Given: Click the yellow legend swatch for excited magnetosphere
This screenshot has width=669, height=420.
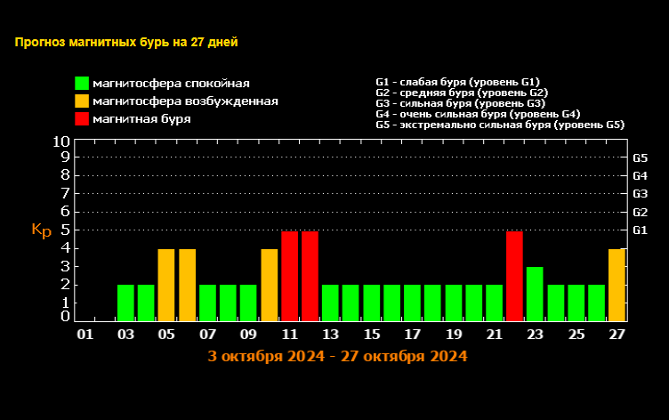Looking at the screenshot, I should coord(82,101).
